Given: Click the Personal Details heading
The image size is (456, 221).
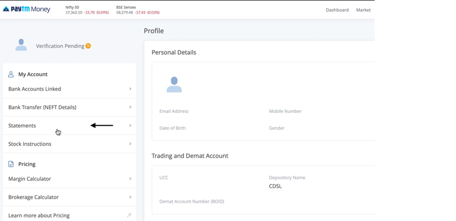Looking at the screenshot, I should pos(174,53).
